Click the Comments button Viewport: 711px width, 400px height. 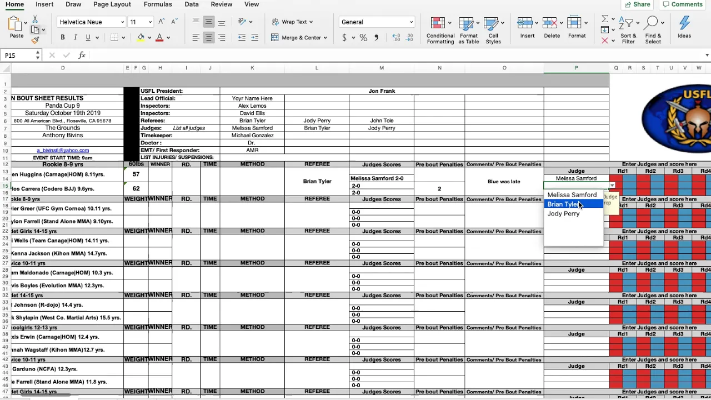(x=682, y=4)
